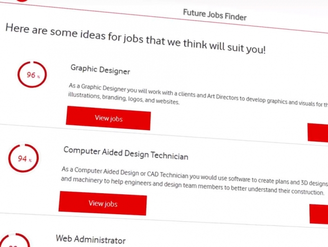The height and width of the screenshot is (247, 328).
Task: Select the partially visible Web Administrator match circle
Action: point(15,240)
